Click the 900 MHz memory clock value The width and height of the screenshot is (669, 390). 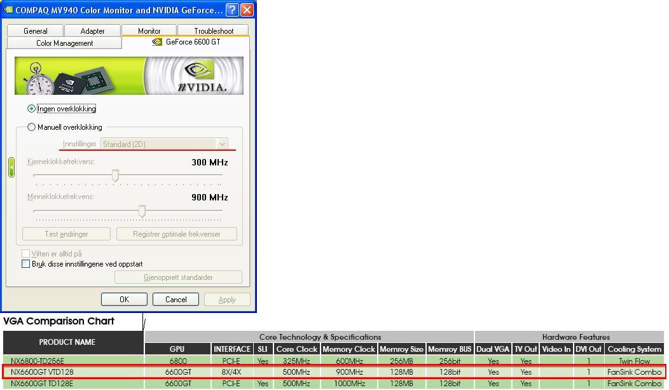click(x=209, y=197)
